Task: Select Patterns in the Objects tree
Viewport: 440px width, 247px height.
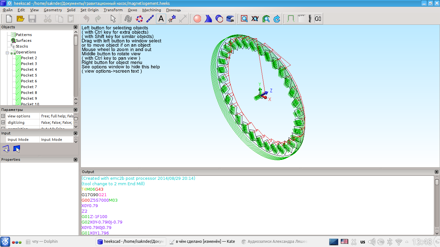Action: tap(24, 35)
